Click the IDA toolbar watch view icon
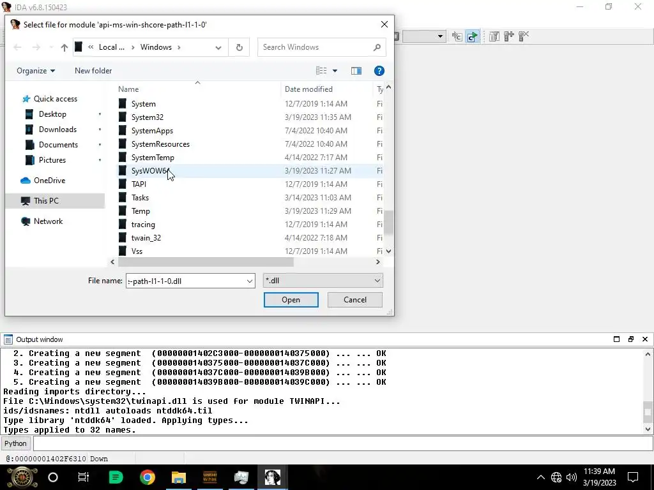654x490 pixels. [494, 36]
